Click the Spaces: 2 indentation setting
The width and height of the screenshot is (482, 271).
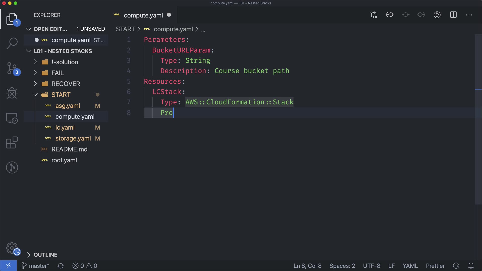342,266
